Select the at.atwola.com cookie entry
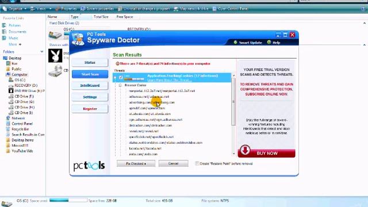 [x=149, y=114]
